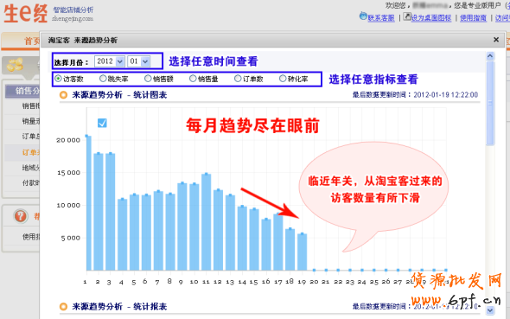Click the customer service icon beside 联系客服
Viewport: 510px width, 319px height.
tap(363, 16)
